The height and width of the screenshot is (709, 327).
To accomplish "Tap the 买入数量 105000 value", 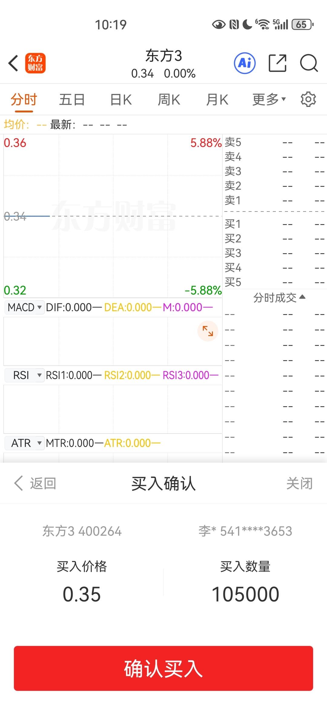I will [245, 594].
